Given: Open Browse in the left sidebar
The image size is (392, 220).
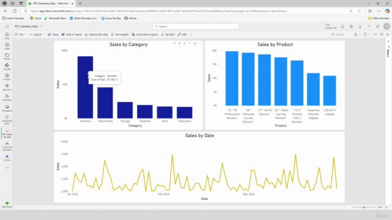Looking at the screenshot, I should pyautogui.click(x=7, y=56).
